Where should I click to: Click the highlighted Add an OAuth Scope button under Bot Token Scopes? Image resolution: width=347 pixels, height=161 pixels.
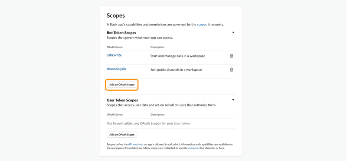coord(122,85)
